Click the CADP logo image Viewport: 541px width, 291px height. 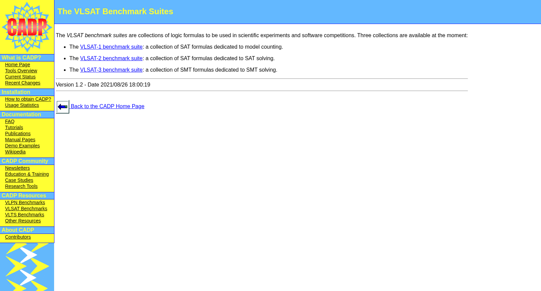pyautogui.click(x=27, y=27)
